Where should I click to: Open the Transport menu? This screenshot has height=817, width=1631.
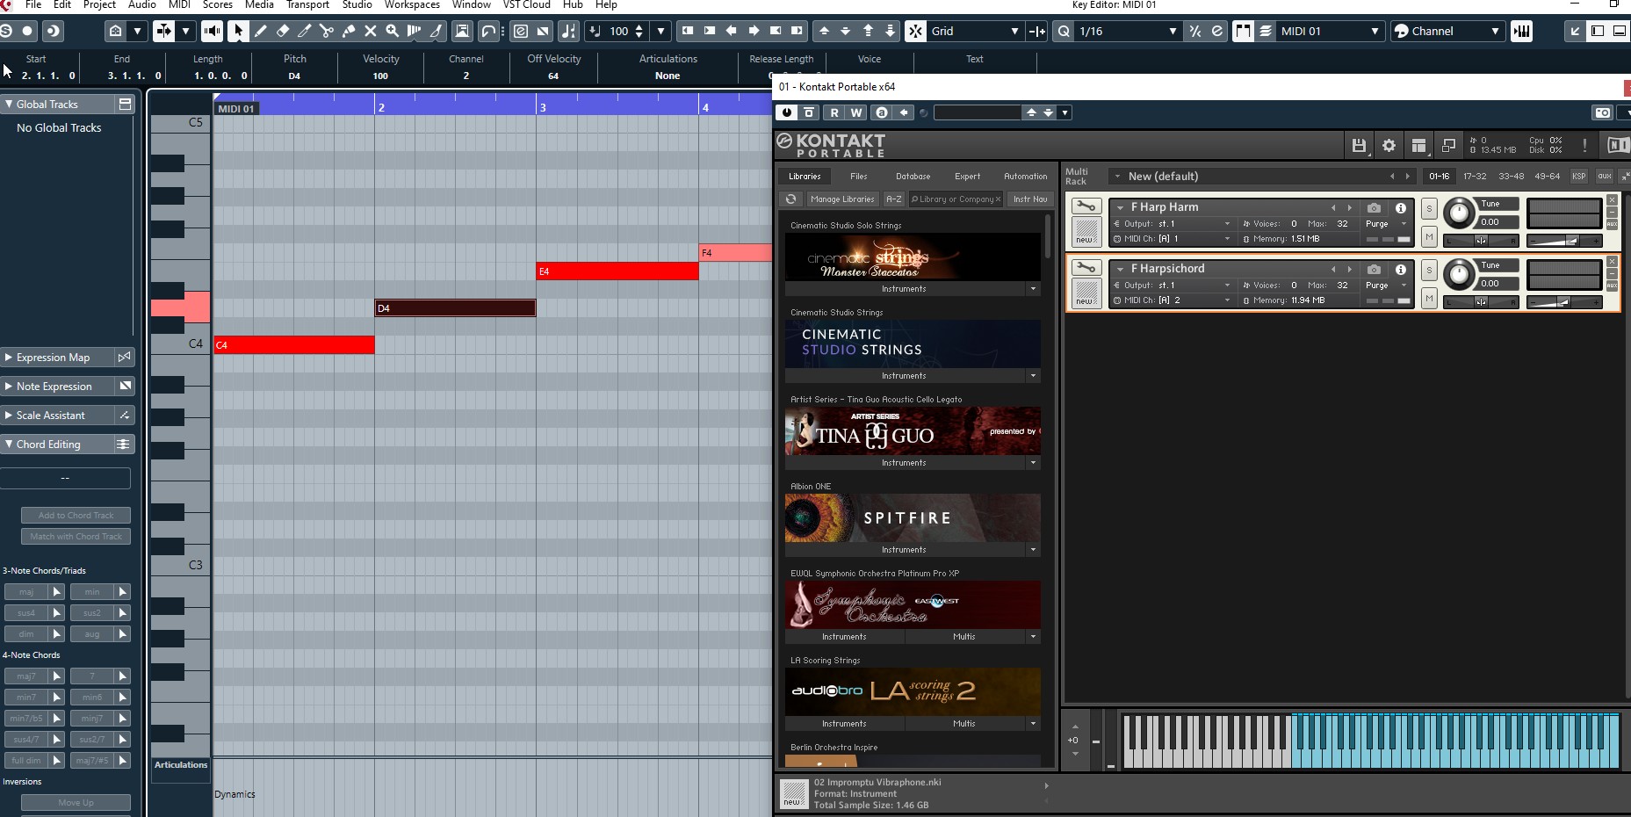pyautogui.click(x=307, y=5)
